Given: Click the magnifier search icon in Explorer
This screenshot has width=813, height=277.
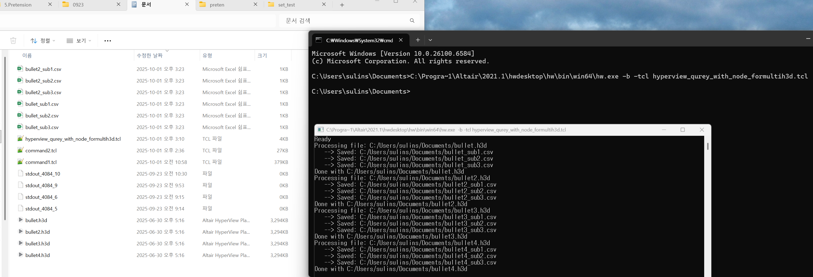Looking at the screenshot, I should click(x=412, y=21).
